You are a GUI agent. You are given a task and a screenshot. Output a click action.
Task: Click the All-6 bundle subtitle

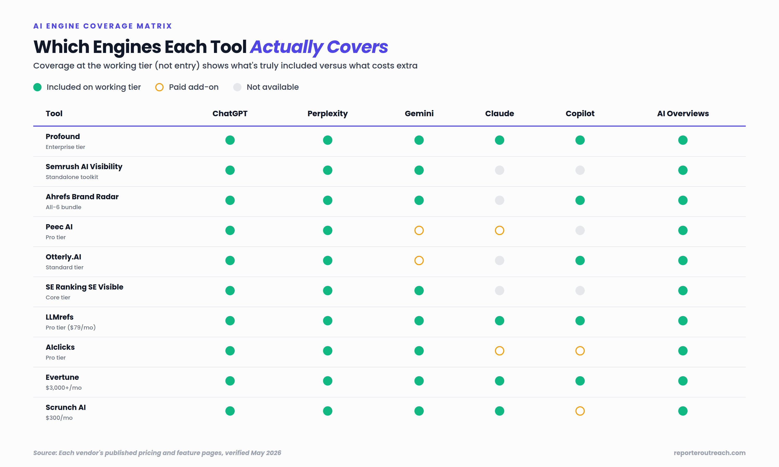tap(63, 207)
